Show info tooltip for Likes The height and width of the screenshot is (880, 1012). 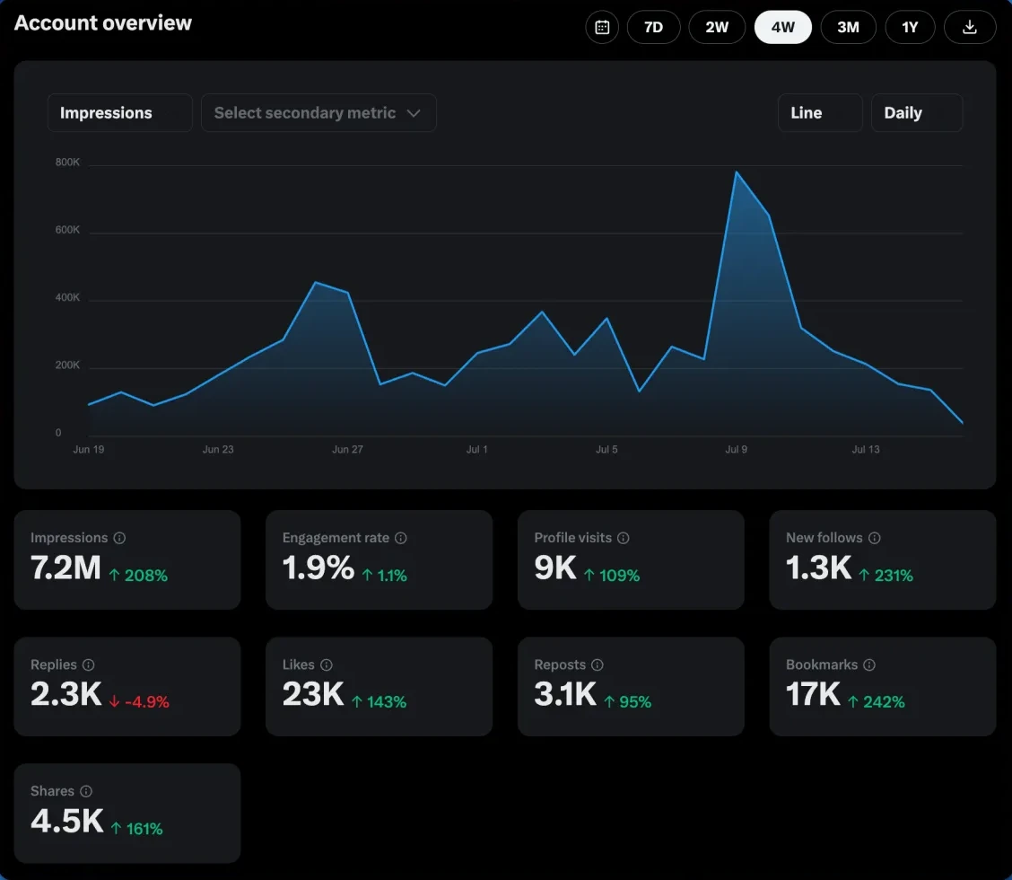coord(327,664)
